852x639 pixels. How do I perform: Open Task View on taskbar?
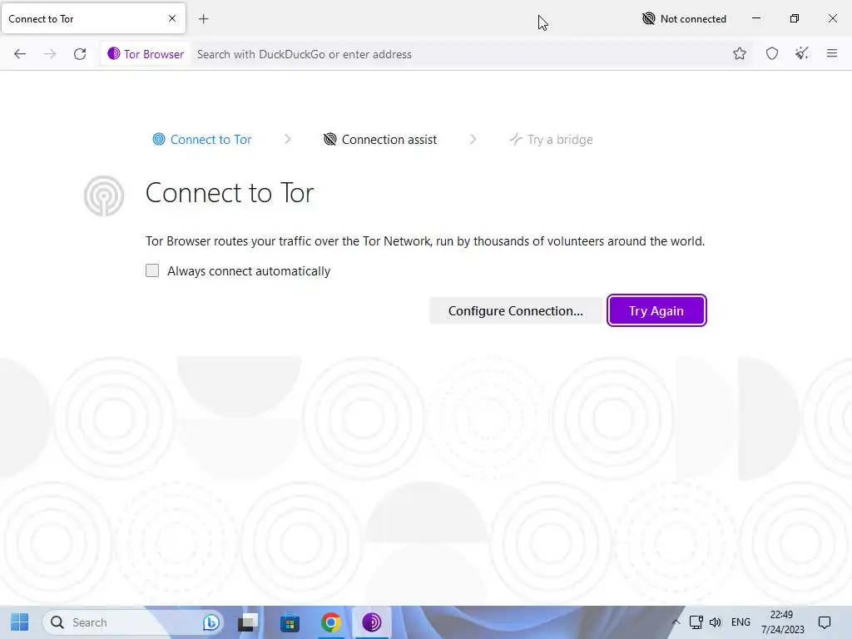click(248, 622)
